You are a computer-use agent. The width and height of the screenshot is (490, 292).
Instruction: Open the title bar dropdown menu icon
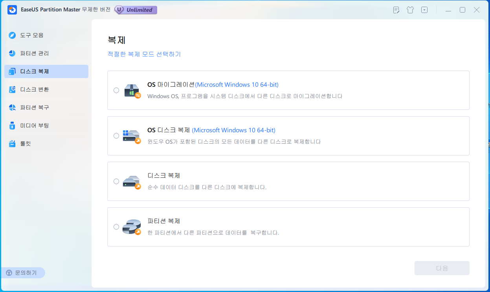(x=424, y=10)
